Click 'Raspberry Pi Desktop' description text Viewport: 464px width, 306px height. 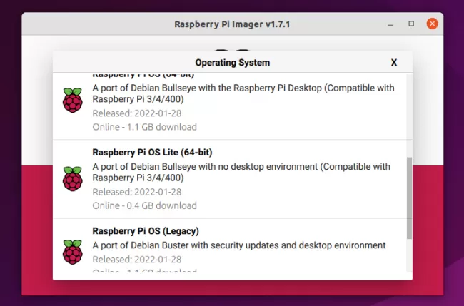coord(243,93)
